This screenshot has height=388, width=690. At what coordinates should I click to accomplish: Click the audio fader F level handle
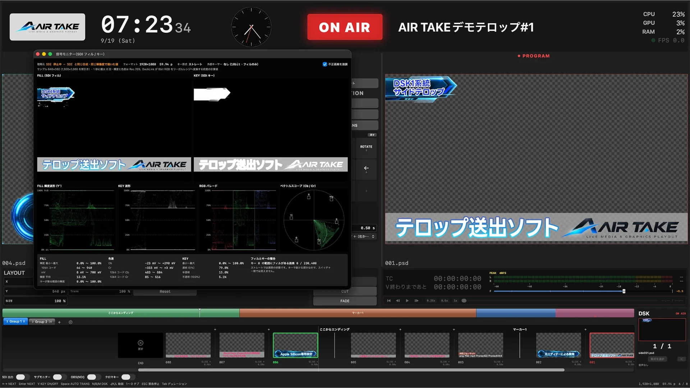click(x=624, y=291)
